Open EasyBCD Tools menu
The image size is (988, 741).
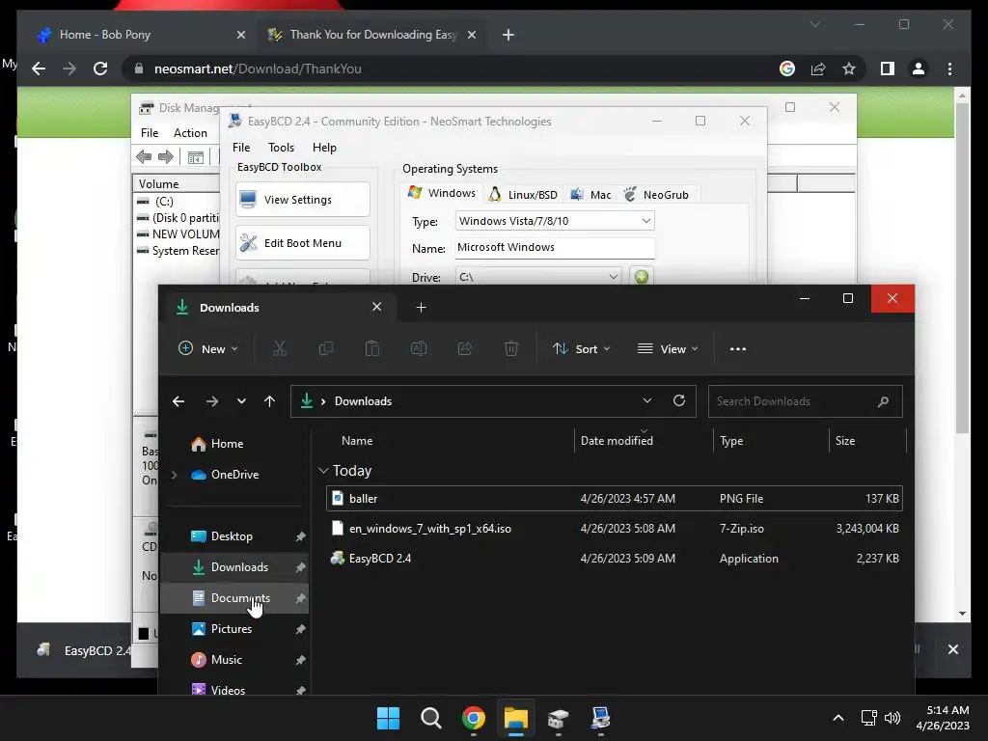281,148
